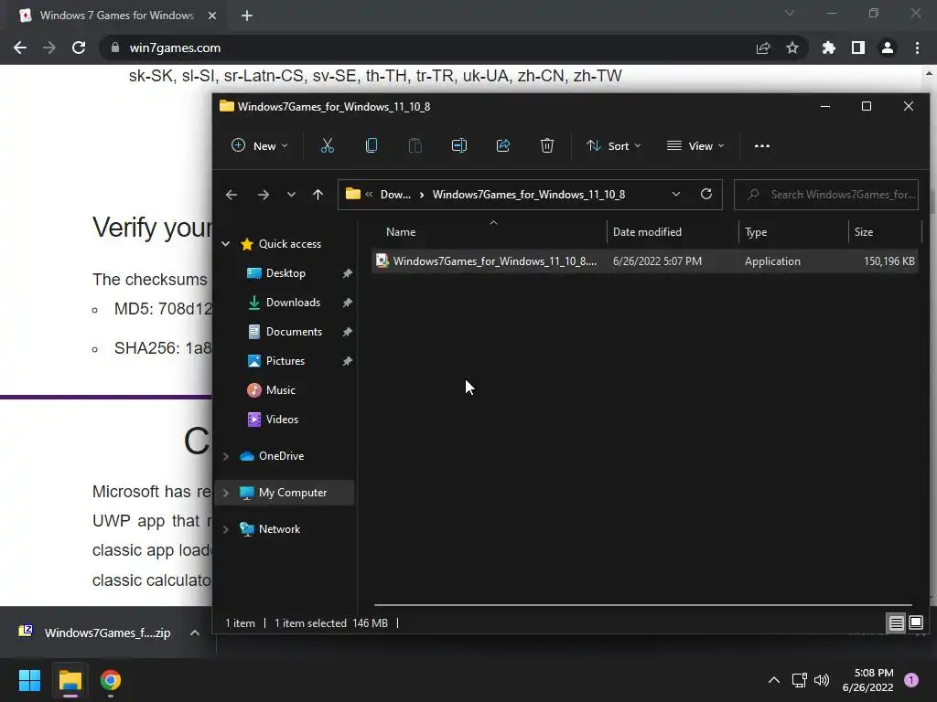Select My Computer in navigation pane
This screenshot has height=702, width=937.
(x=292, y=493)
